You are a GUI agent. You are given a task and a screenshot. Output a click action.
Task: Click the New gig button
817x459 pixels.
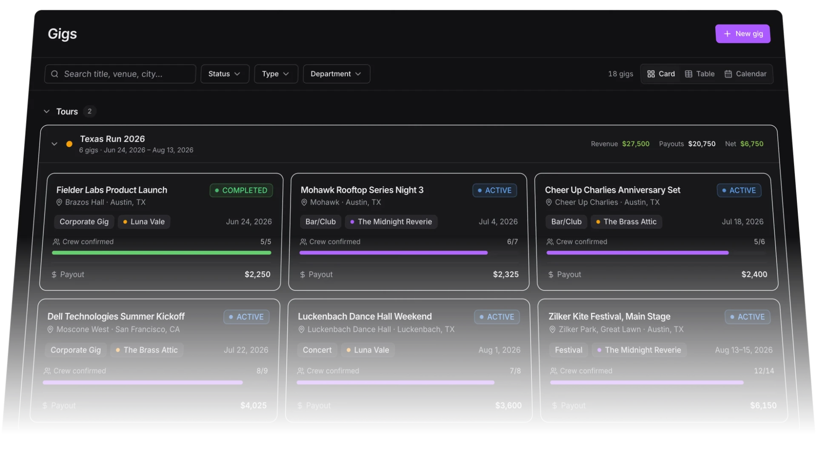[x=743, y=34]
